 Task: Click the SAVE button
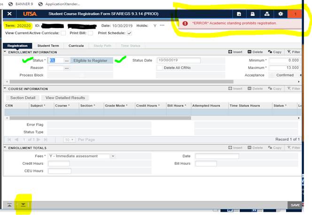295,205
